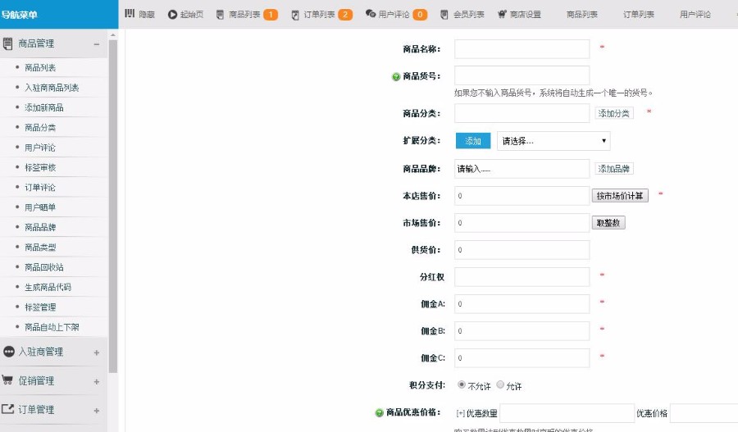The image size is (738, 432).
Task: Focus the 商品品牌 请输入 field
Action: pyautogui.click(x=522, y=169)
